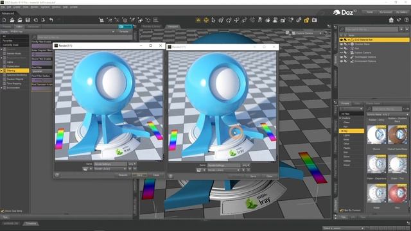Select the Filtering category in Render Settings
Viewport: 411px width, 231px height.
click(x=15, y=71)
